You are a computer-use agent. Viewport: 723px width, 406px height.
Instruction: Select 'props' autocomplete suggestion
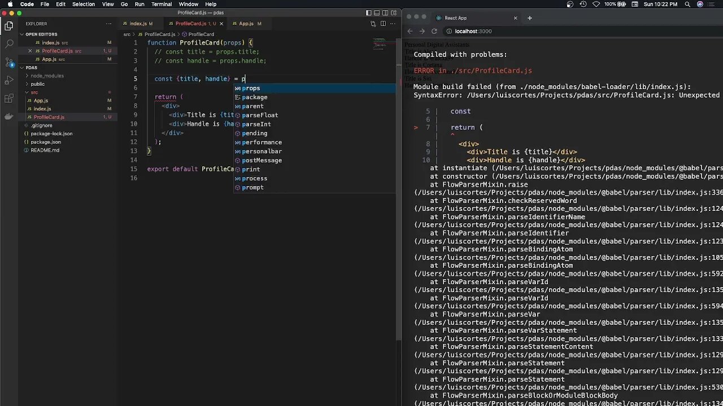(315, 88)
